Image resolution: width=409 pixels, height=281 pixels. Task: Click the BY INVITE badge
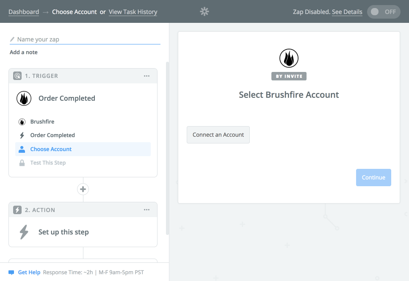pyautogui.click(x=289, y=76)
